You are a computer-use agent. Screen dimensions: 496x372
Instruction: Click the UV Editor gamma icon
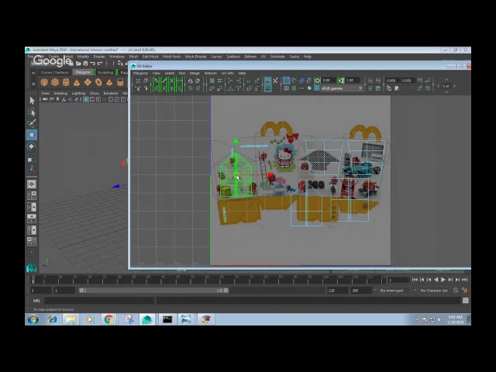pyautogui.click(x=341, y=81)
